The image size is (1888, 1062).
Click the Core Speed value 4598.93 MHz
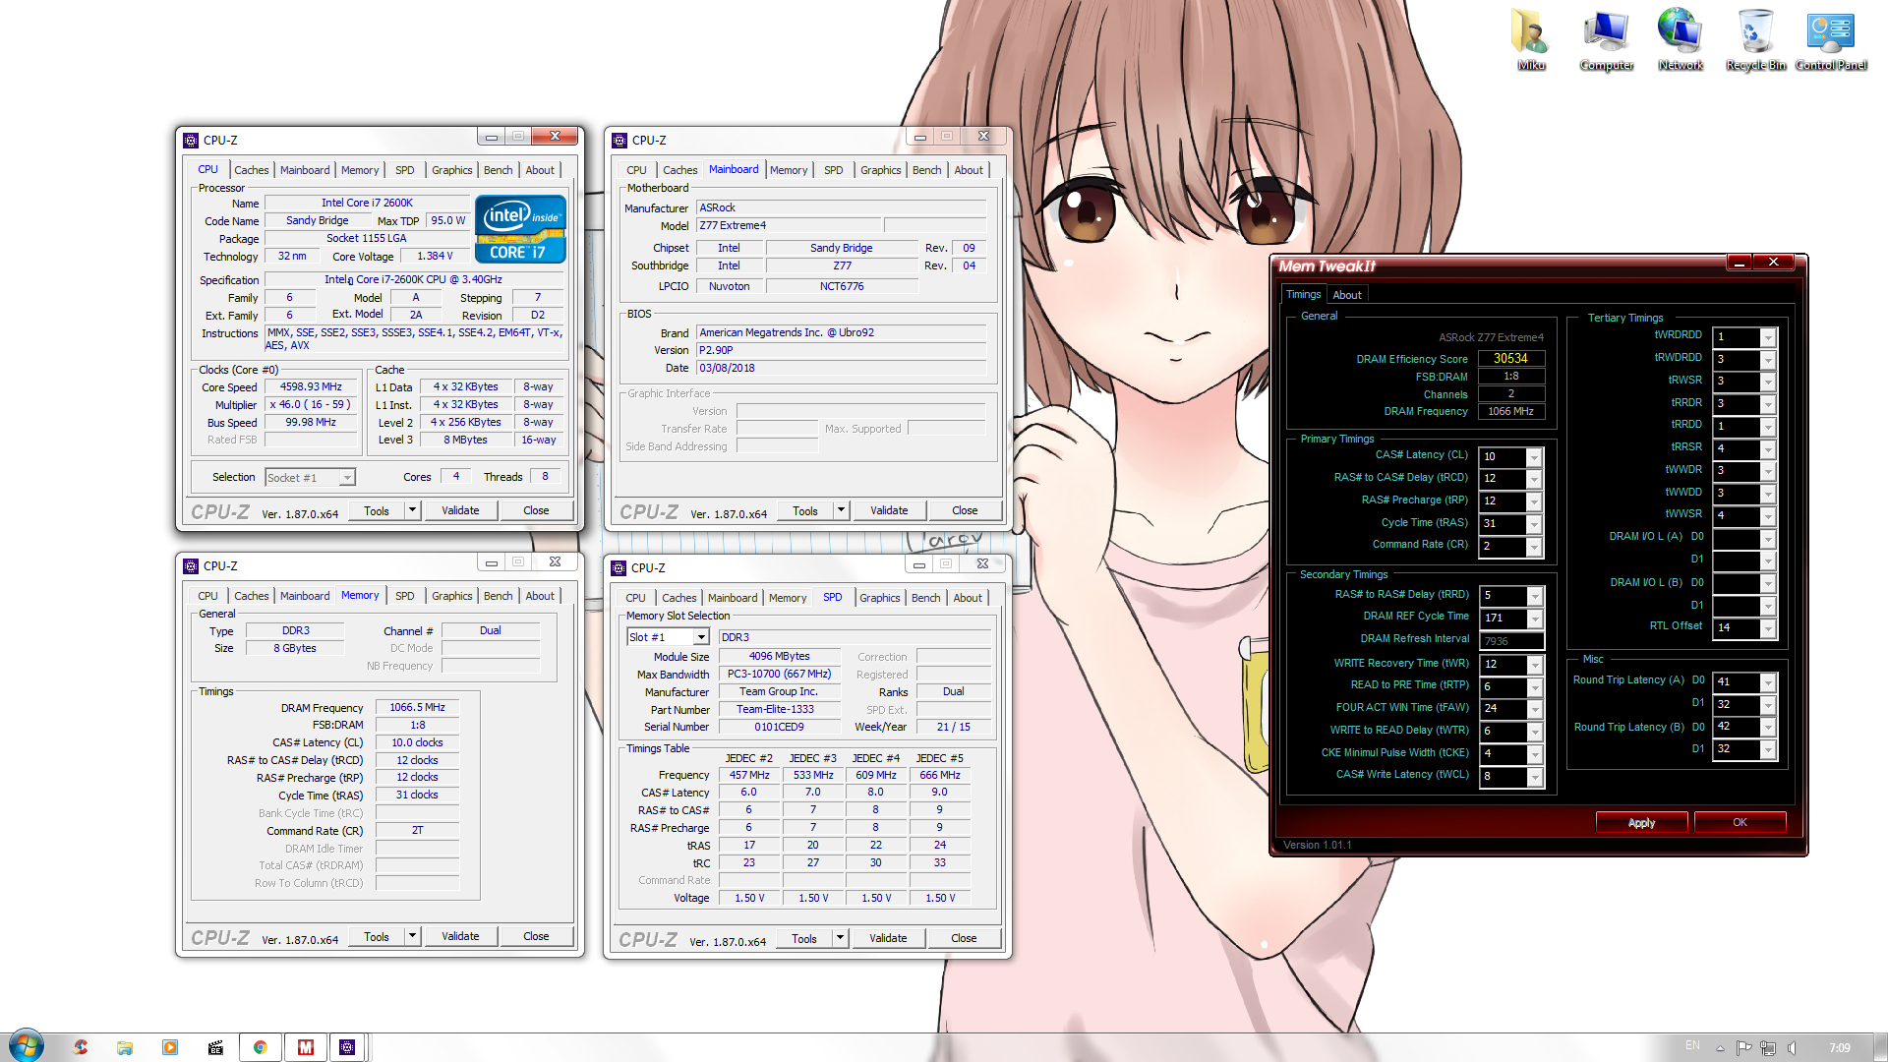pos(311,387)
